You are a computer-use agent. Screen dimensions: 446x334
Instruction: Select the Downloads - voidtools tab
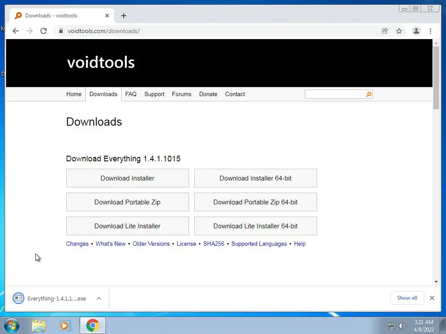pyautogui.click(x=62, y=16)
